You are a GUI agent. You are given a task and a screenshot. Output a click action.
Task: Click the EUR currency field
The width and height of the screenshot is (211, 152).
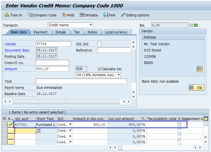click(81, 69)
